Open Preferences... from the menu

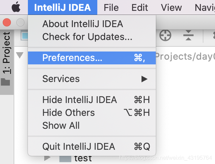[x=92, y=58]
